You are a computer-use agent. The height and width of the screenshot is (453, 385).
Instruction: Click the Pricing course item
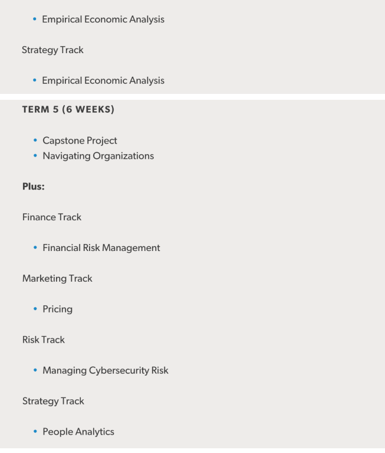(x=57, y=309)
